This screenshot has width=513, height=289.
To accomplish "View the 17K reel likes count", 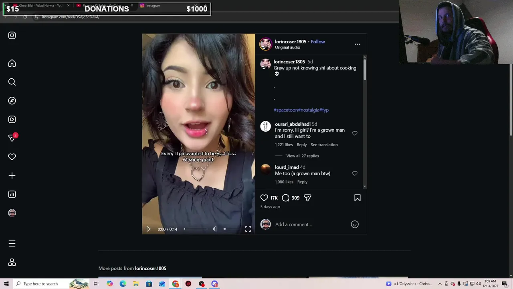I will click(x=274, y=198).
